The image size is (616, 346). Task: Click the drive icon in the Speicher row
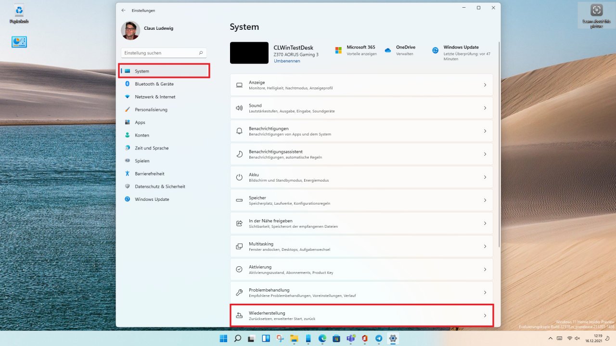(x=239, y=200)
